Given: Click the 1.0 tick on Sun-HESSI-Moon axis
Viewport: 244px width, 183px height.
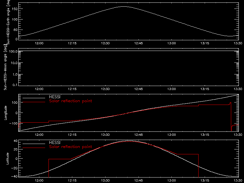Looking at the screenshot, I should click(15, 74).
